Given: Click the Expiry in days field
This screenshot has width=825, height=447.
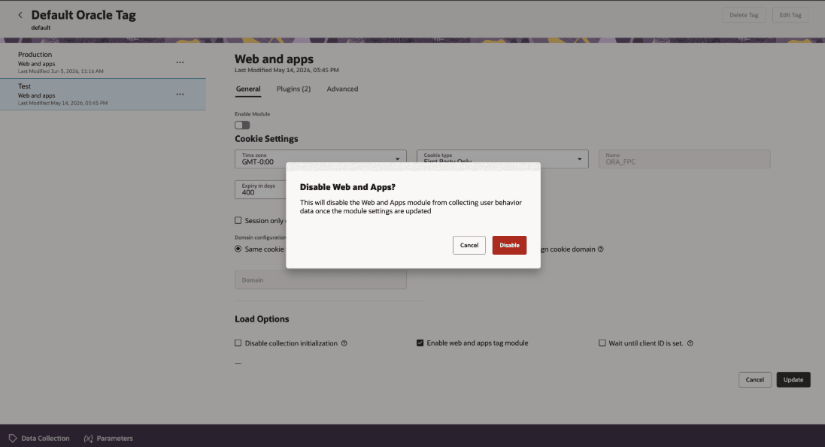Looking at the screenshot, I should pos(260,189).
